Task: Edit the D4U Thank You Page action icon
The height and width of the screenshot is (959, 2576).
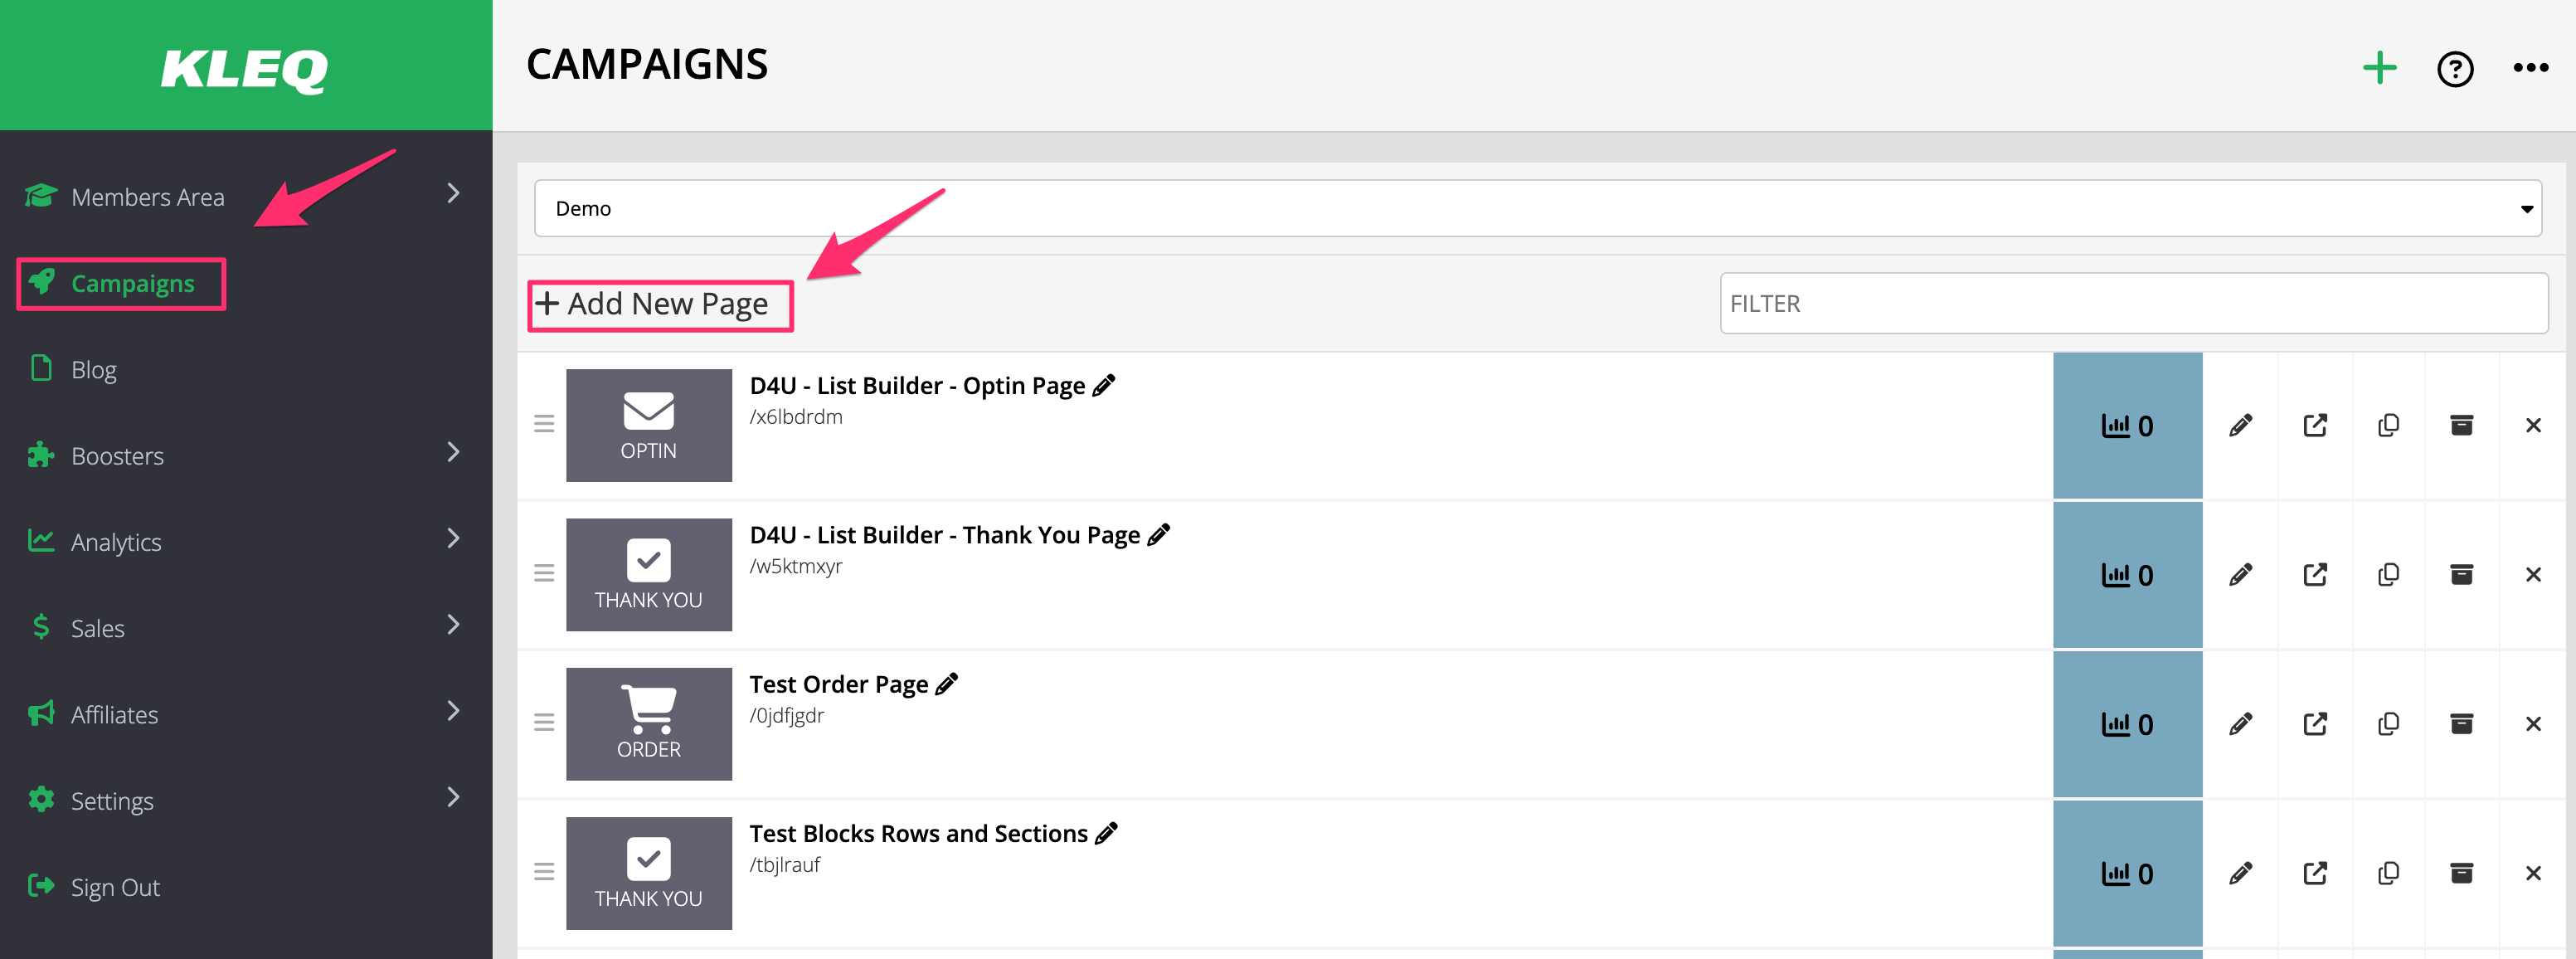Action: pos(2241,575)
